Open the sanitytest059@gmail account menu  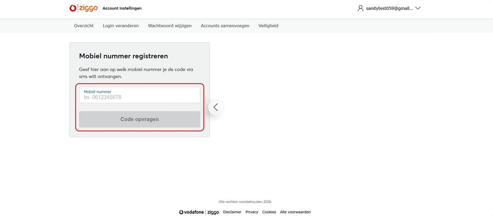tap(389, 8)
